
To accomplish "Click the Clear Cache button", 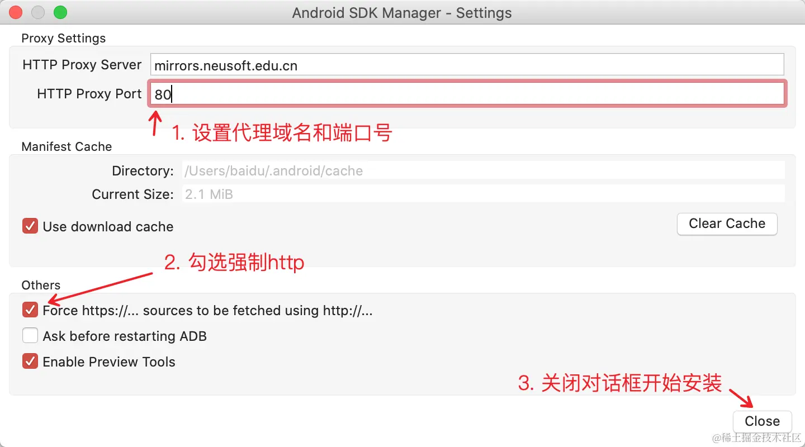I will coord(727,223).
